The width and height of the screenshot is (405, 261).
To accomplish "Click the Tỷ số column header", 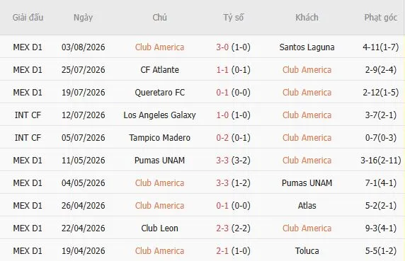I will click(x=233, y=18).
